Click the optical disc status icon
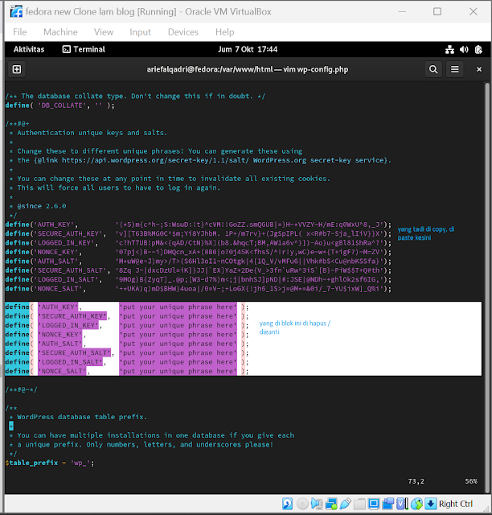 tap(302, 504)
